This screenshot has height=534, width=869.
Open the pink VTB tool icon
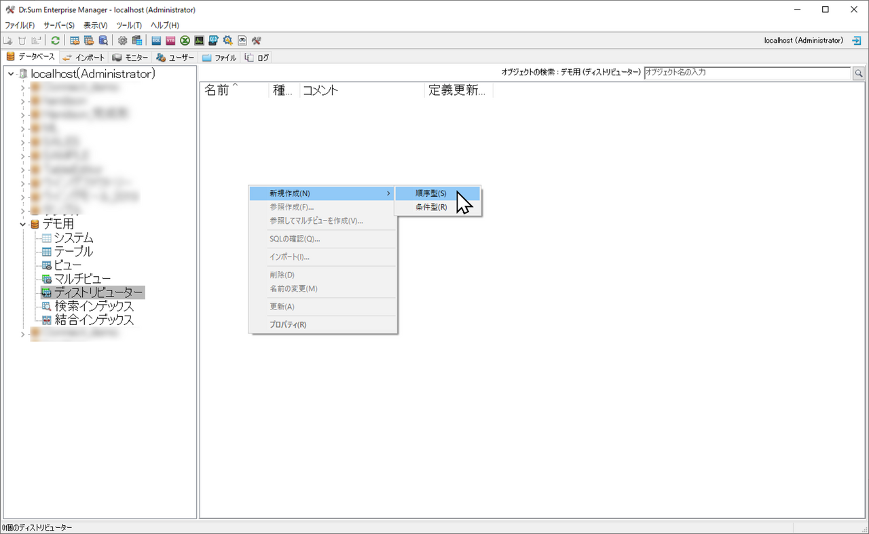point(170,41)
